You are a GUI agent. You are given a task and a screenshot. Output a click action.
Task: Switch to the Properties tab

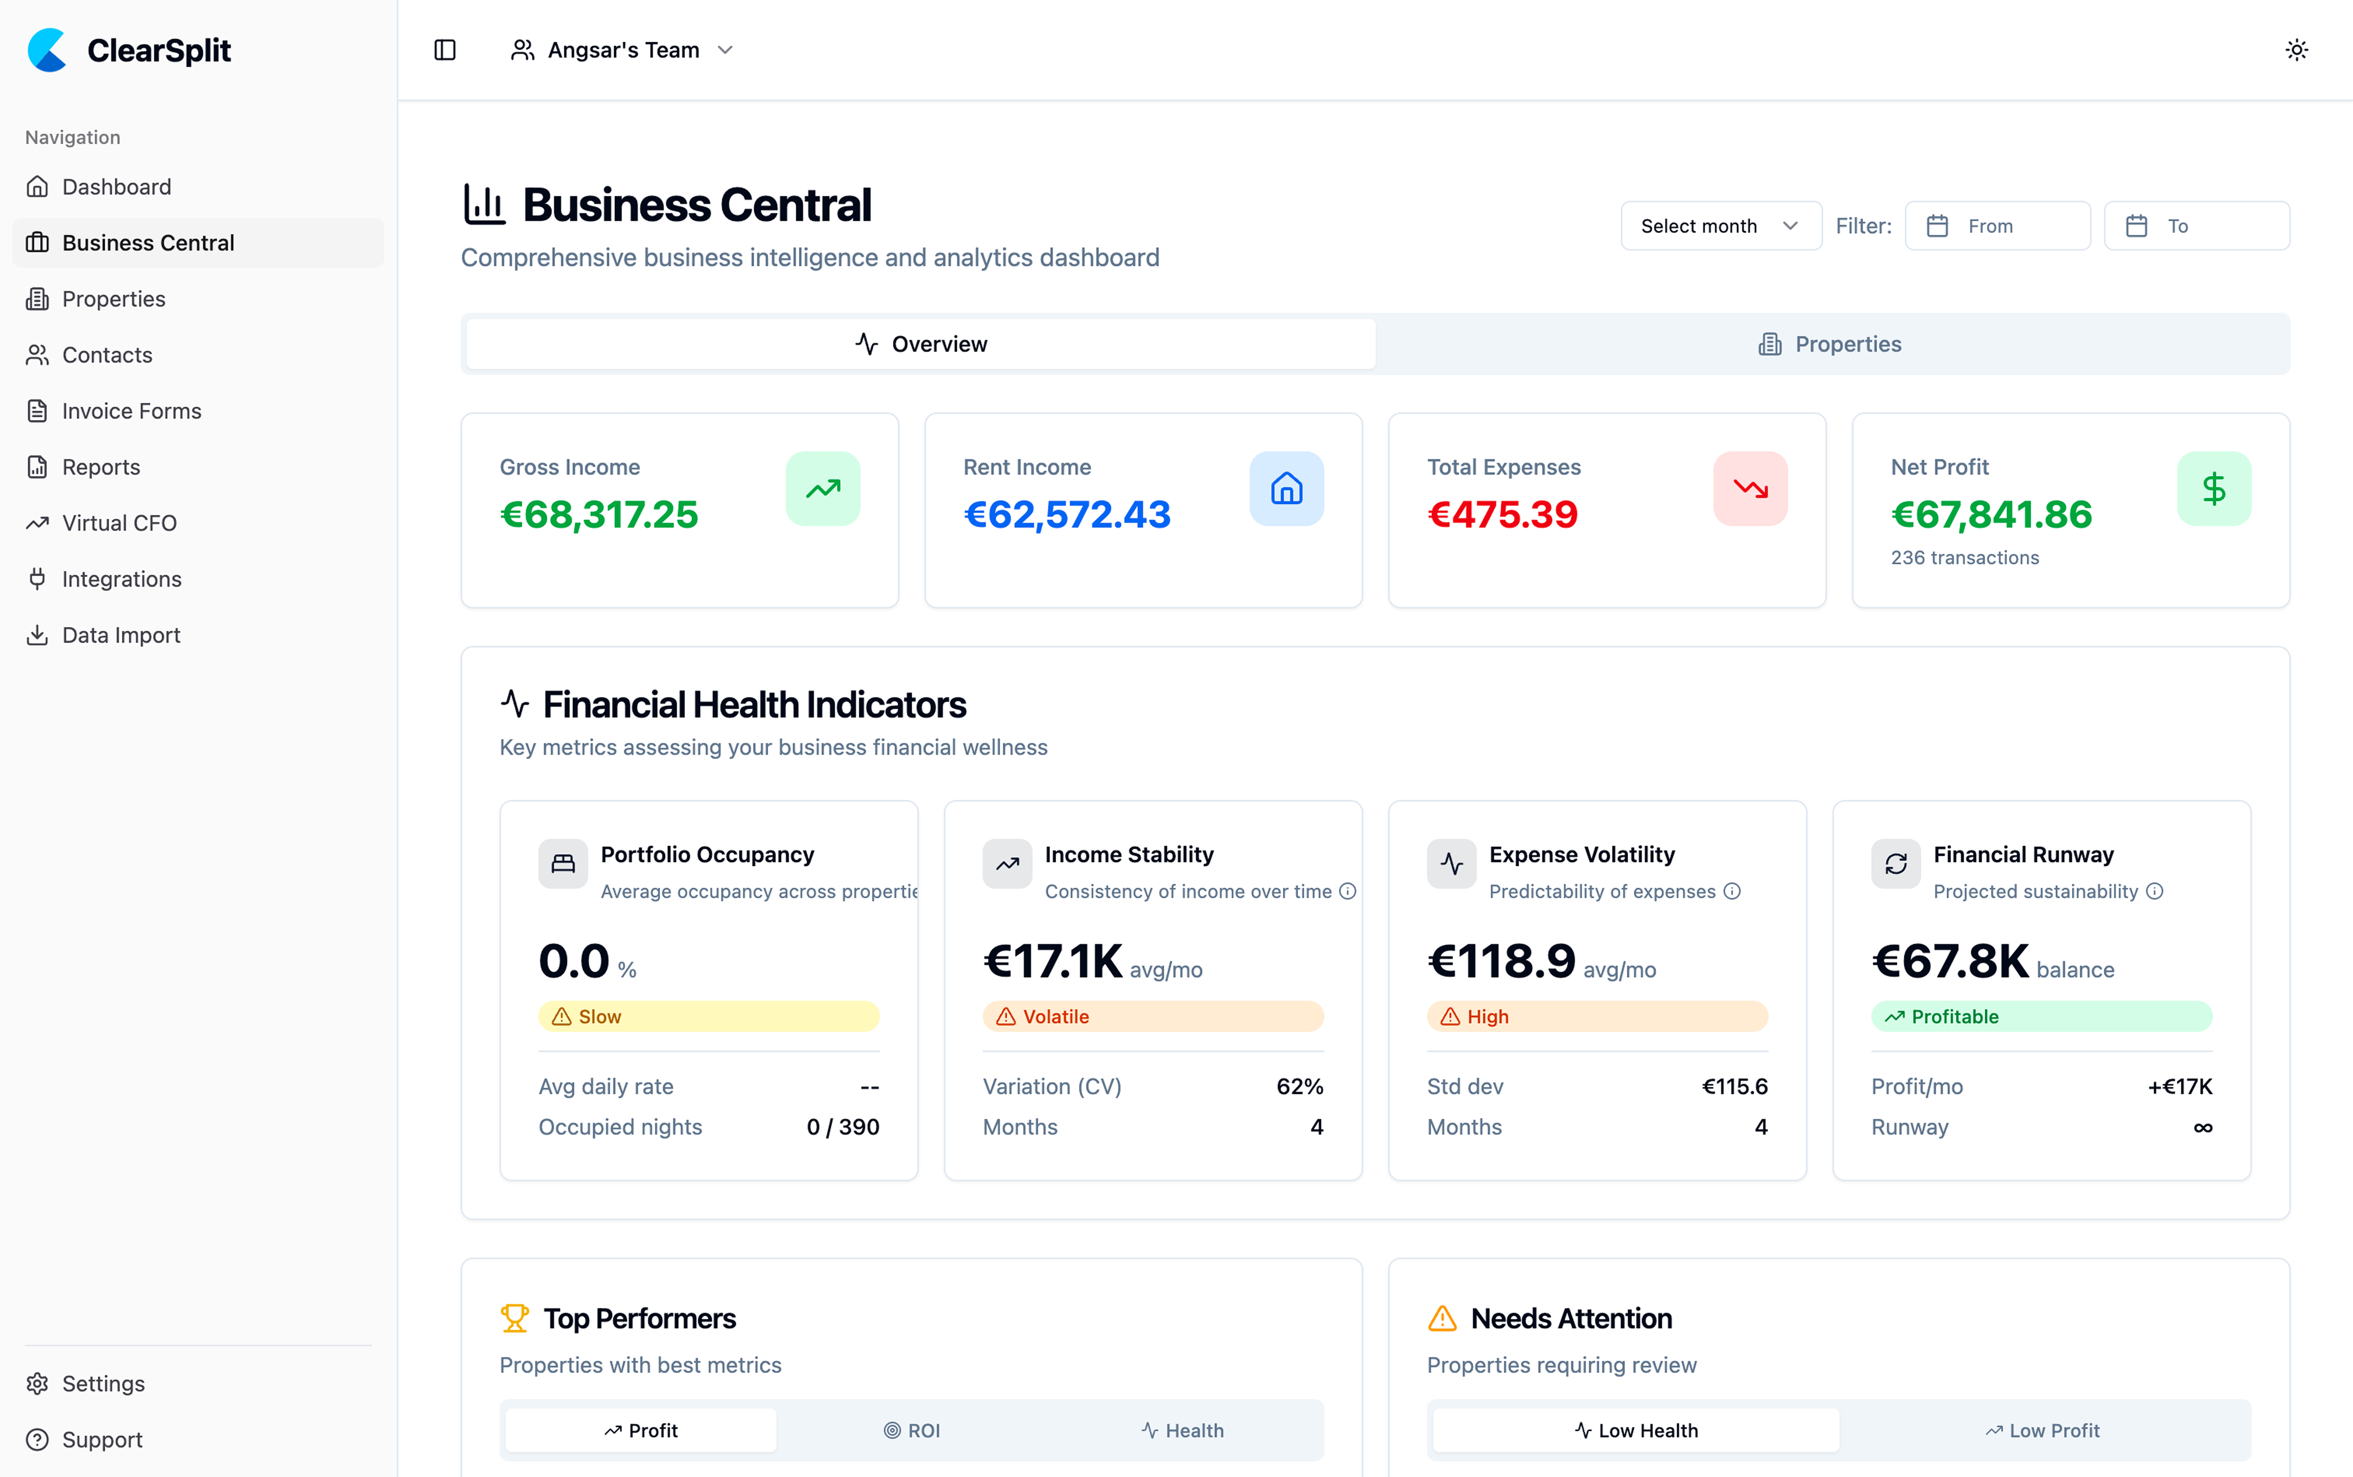[1831, 344]
